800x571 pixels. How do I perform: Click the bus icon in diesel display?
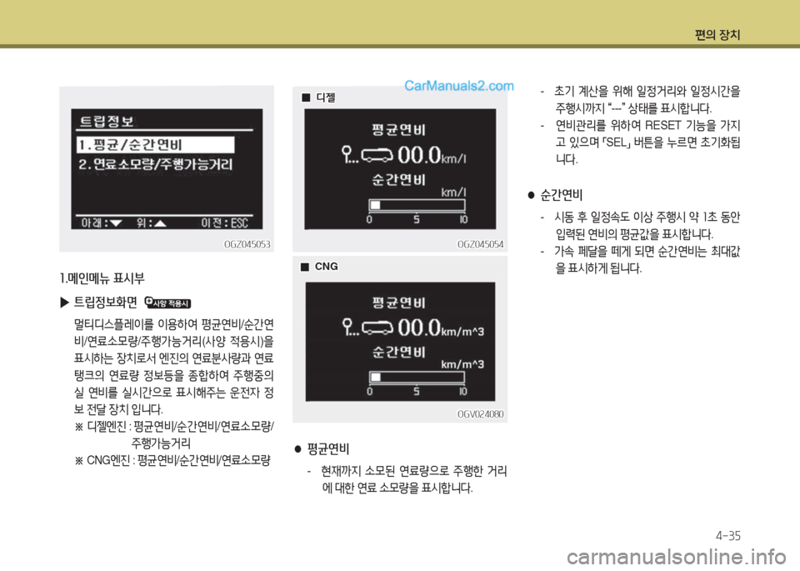pyautogui.click(x=377, y=155)
